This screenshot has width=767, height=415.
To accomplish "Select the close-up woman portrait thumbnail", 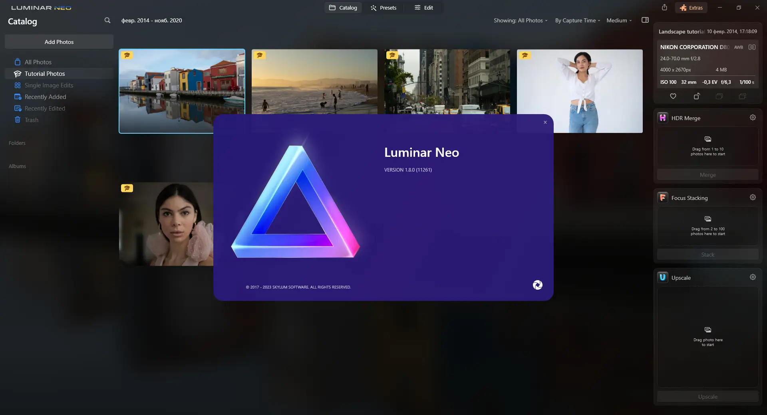I will point(166,224).
